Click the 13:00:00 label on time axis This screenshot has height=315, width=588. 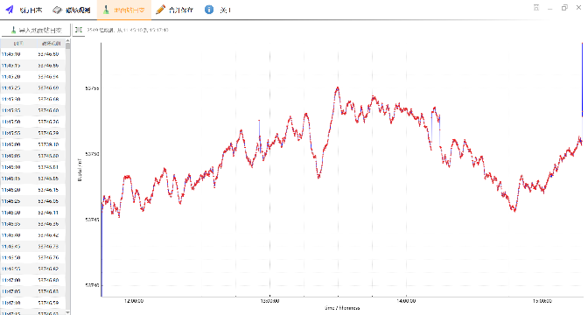point(269,301)
